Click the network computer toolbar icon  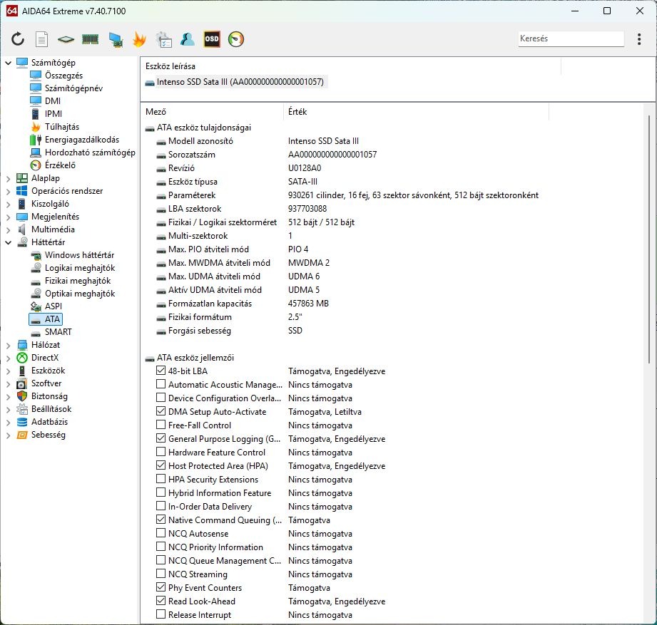click(x=116, y=40)
